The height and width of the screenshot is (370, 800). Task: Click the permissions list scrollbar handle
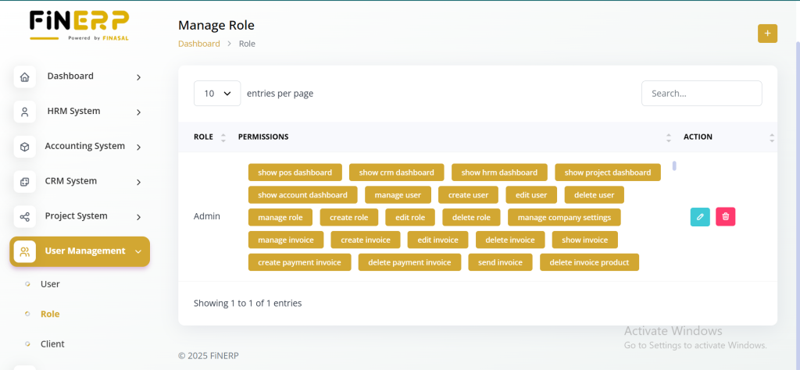674,165
